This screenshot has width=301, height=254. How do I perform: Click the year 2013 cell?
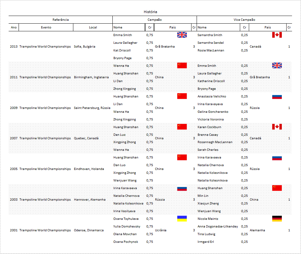14,47
